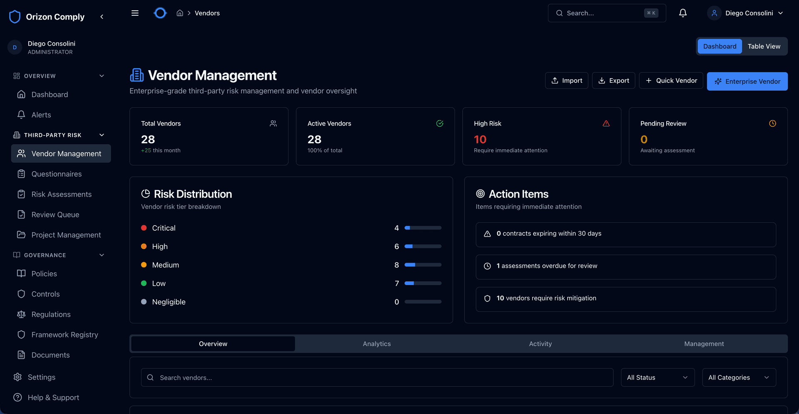Screen dimensions: 799x414
Task: Open the global search with the magnifier icon
Action: tap(560, 13)
